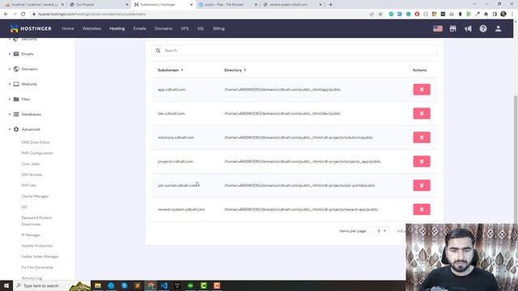Sort by Directory column
Viewport: 518px width, 291px height.
coord(235,70)
